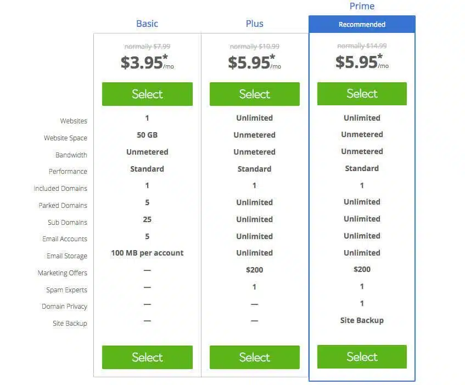Click the $3.95/mo Basic price
The image size is (465, 385).
tap(147, 62)
